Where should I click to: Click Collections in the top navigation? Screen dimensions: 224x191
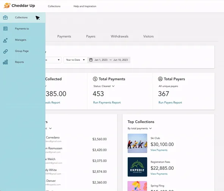(x=54, y=6)
